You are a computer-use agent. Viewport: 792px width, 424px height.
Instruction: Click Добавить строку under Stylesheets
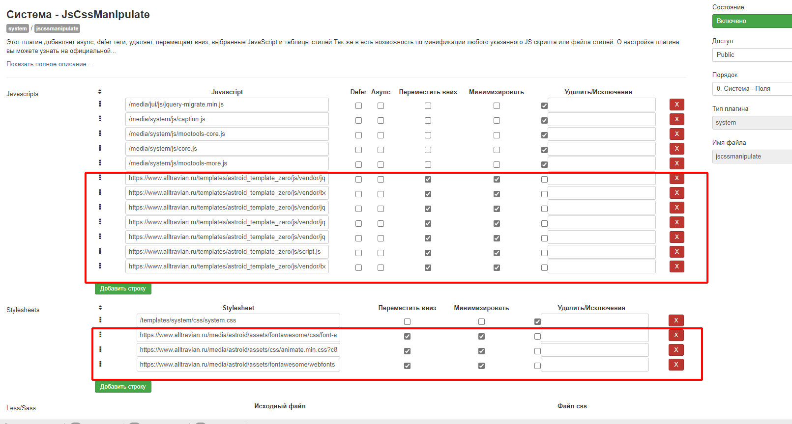[x=123, y=387]
